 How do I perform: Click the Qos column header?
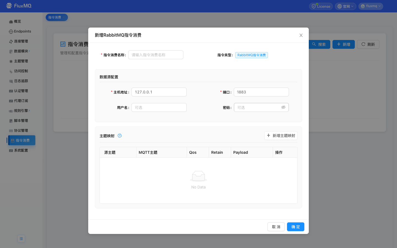pyautogui.click(x=198, y=152)
